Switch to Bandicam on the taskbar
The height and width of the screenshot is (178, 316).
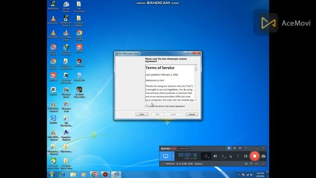105,175
